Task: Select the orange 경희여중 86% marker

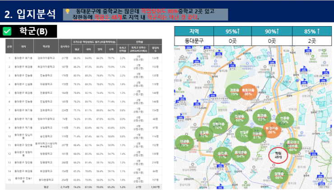Action: tap(248, 92)
